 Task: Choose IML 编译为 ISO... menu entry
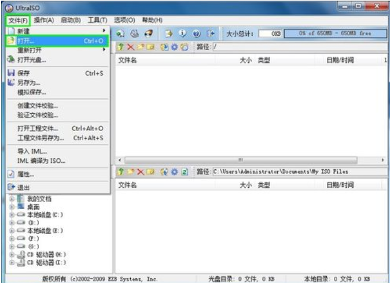pos(57,161)
